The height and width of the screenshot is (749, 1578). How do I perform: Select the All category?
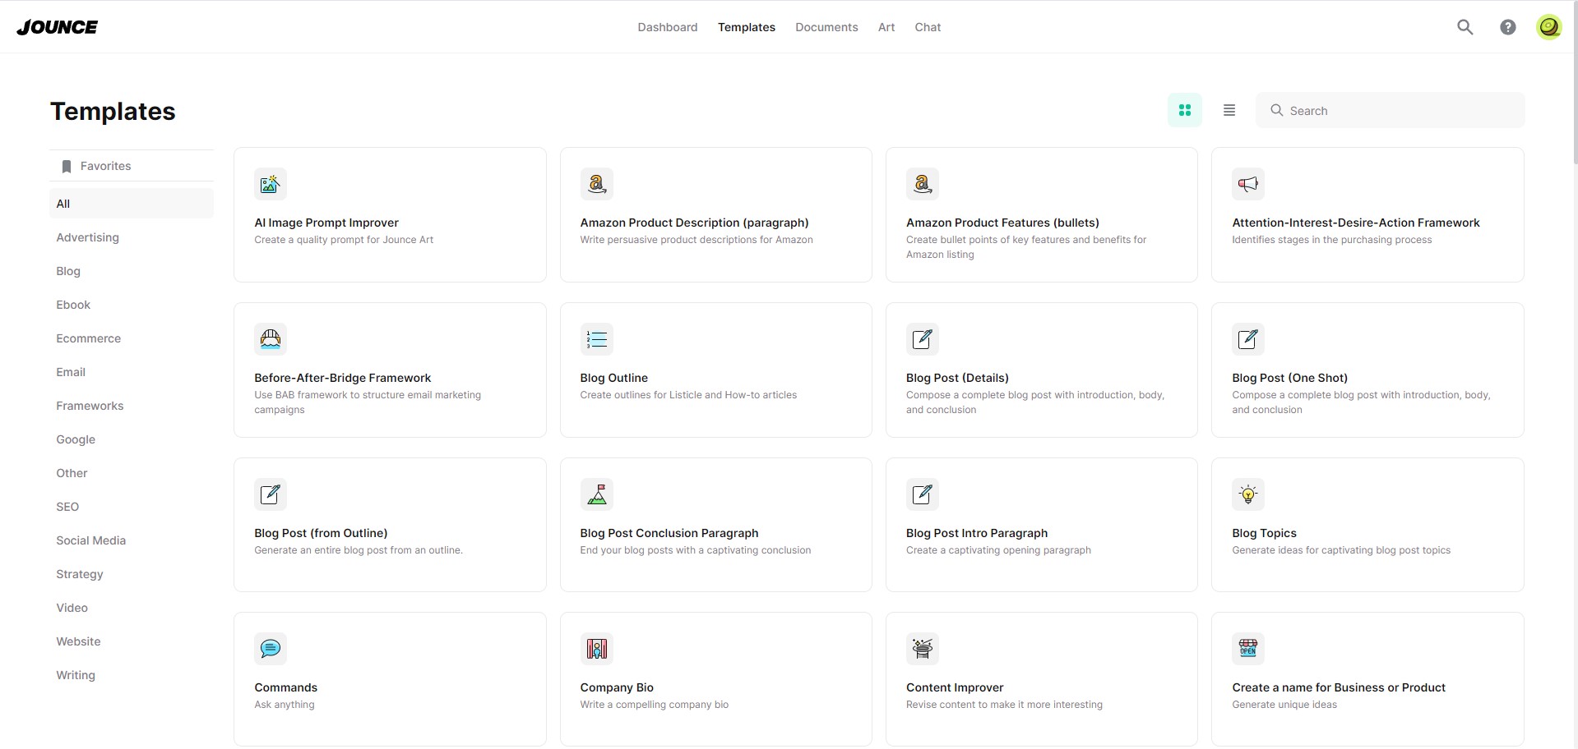pos(132,204)
